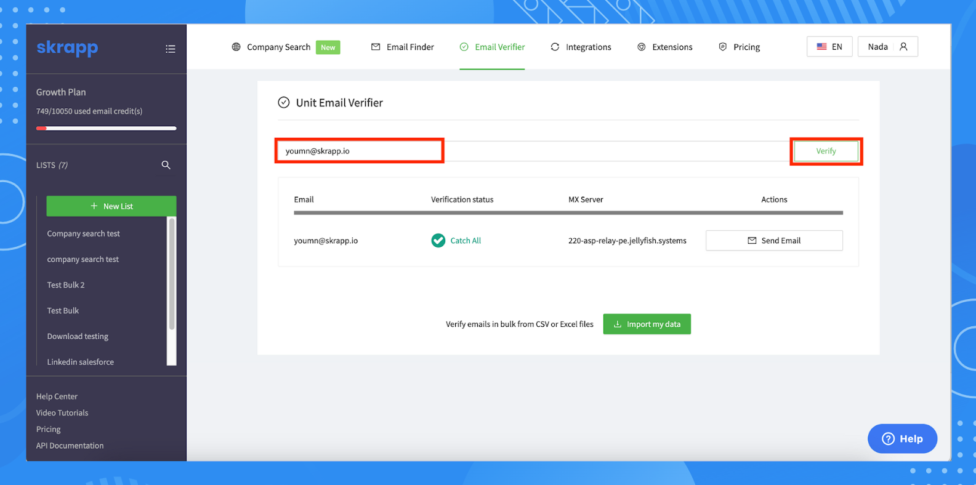Screen dimensions: 976x485
Task: Click the Unit Email Verifier heading
Action: point(339,103)
